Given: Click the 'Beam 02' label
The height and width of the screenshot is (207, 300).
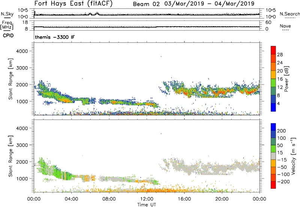Looking at the screenshot, I should [146, 4].
